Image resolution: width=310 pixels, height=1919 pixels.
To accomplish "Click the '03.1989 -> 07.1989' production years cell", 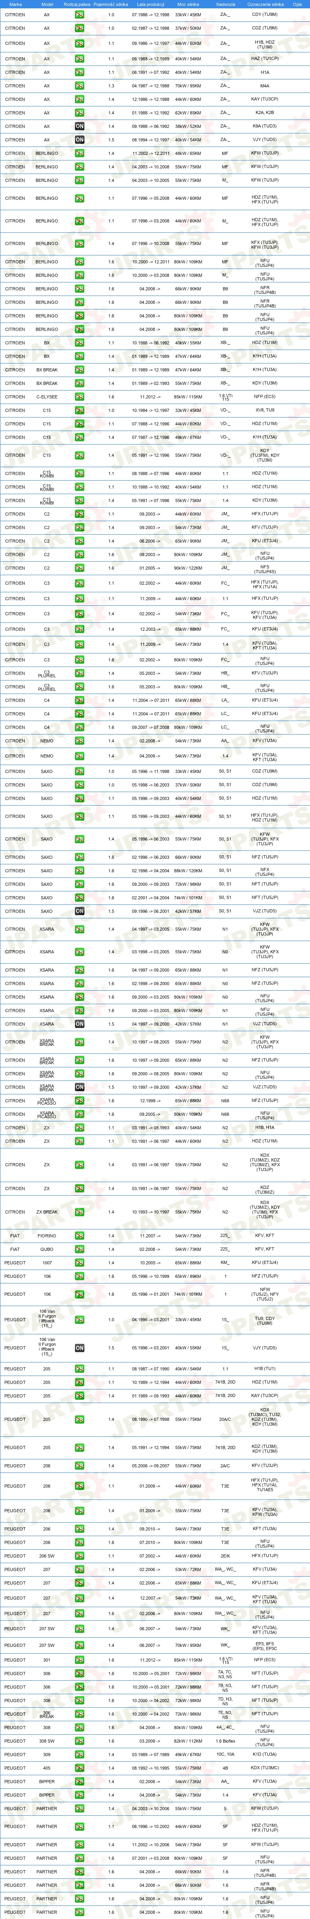I will click(x=150, y=1755).
